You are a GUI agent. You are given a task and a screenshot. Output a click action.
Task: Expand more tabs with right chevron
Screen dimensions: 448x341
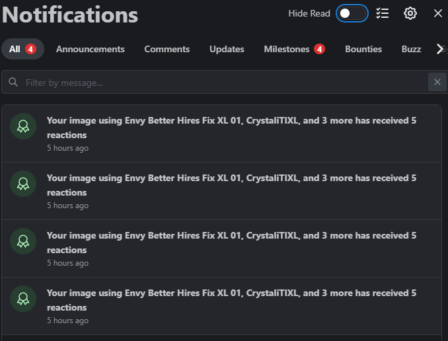pyautogui.click(x=440, y=49)
